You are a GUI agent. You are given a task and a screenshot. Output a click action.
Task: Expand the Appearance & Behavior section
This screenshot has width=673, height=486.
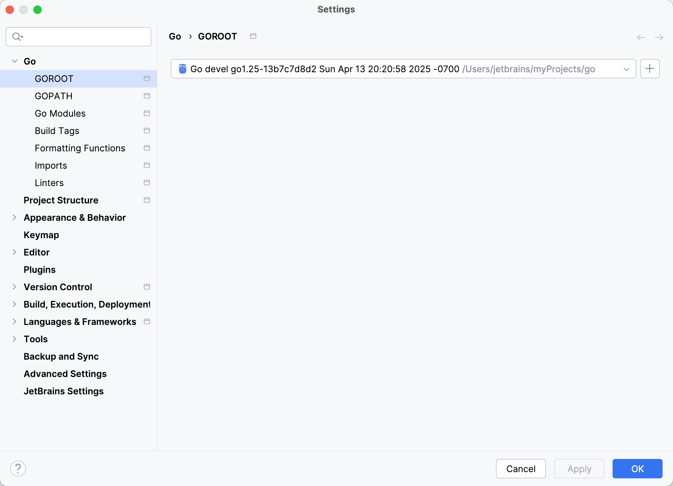pos(14,217)
